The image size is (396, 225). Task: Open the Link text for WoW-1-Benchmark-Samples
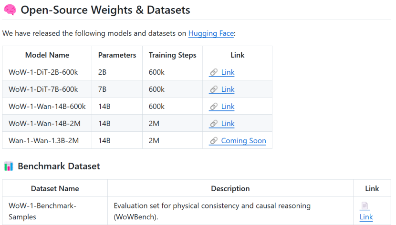coord(366,217)
